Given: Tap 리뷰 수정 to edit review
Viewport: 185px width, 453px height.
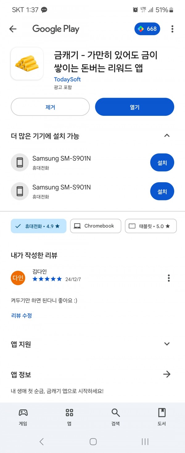Looking at the screenshot, I should point(22,316).
